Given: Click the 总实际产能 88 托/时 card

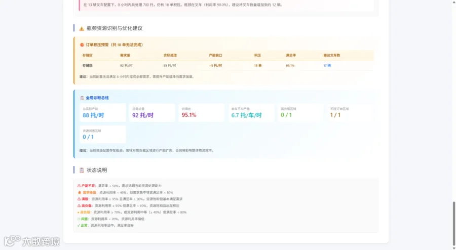Looking at the screenshot, I should [103, 113].
